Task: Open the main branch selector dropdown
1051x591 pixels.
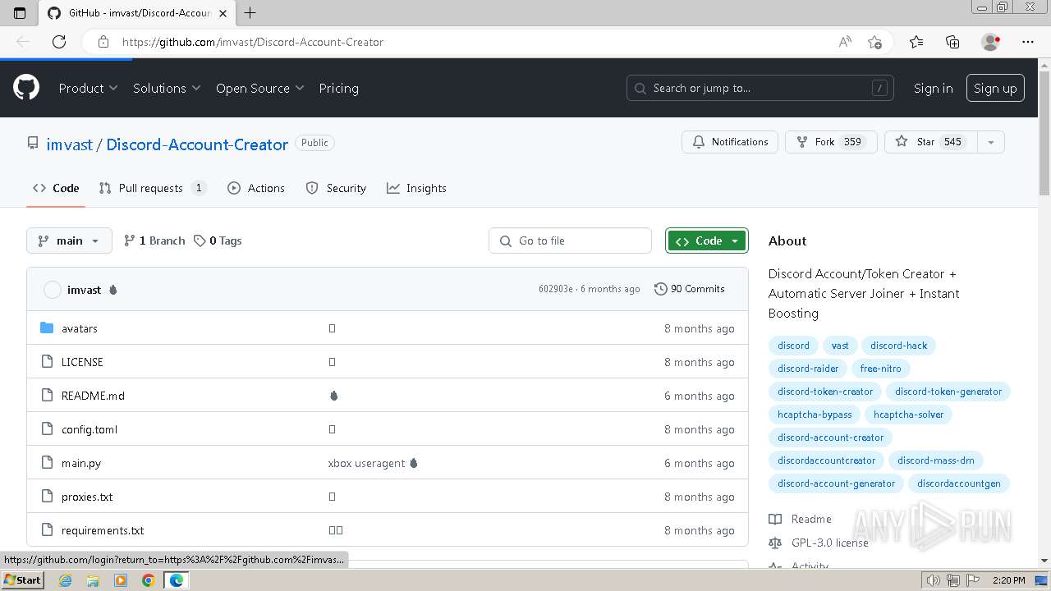Action: coord(69,241)
